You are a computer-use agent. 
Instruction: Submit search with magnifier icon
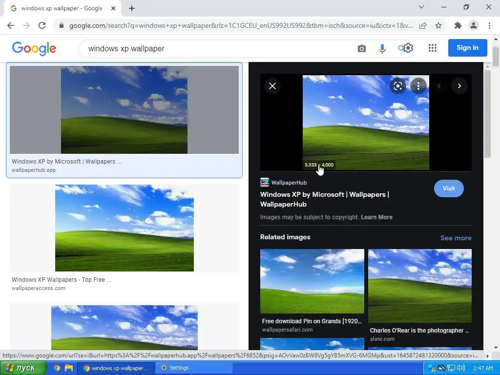pos(401,48)
